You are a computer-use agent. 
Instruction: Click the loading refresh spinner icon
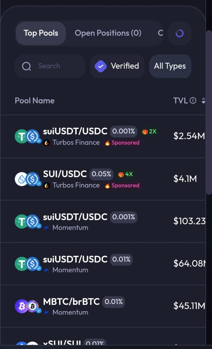(179, 33)
